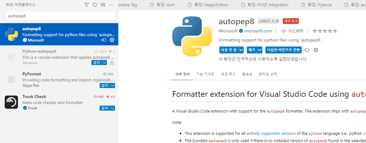Open install dropdown for PyFormat

113,85
